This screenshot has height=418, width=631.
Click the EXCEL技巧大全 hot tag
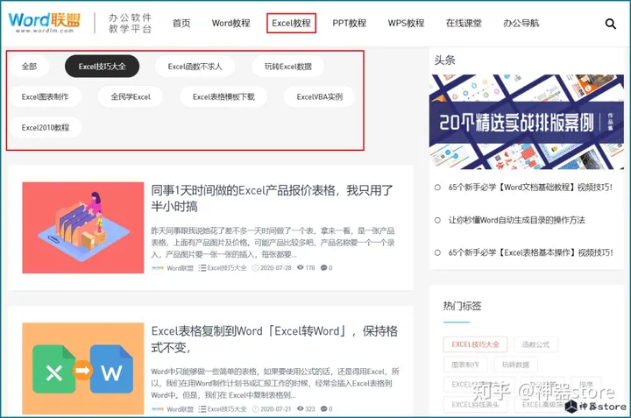coord(475,344)
